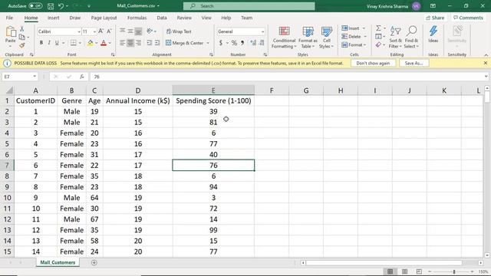Open the Calibri font name dropdown
The image size is (491, 276).
pyautogui.click(x=79, y=31)
